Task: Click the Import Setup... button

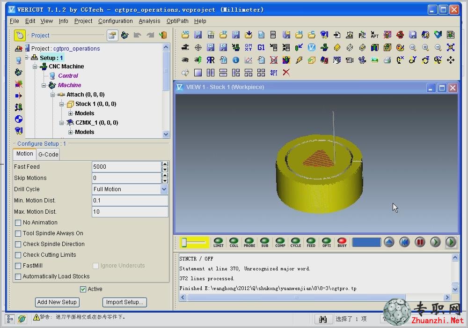Action: coord(124,302)
